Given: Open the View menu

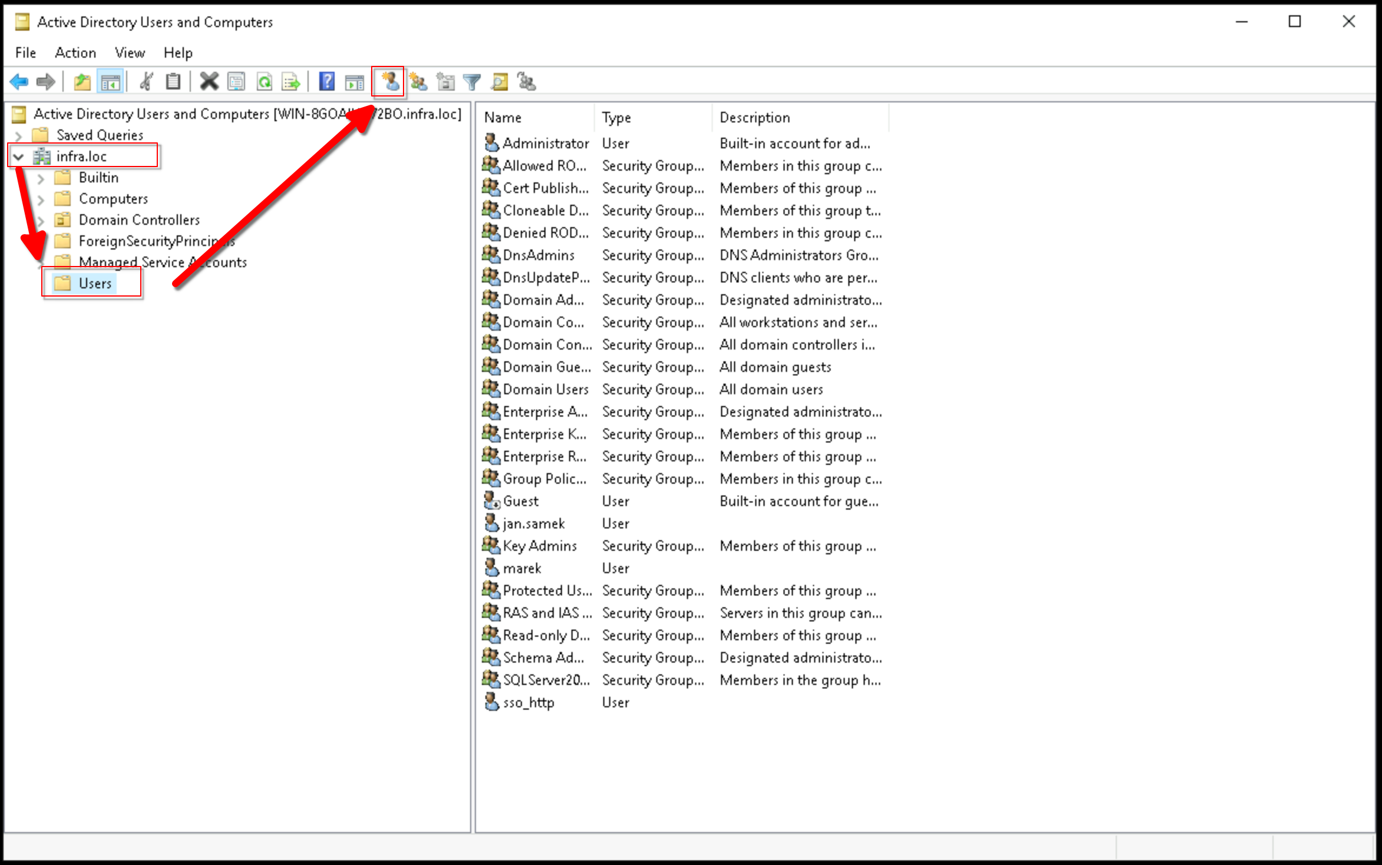Looking at the screenshot, I should pos(129,52).
